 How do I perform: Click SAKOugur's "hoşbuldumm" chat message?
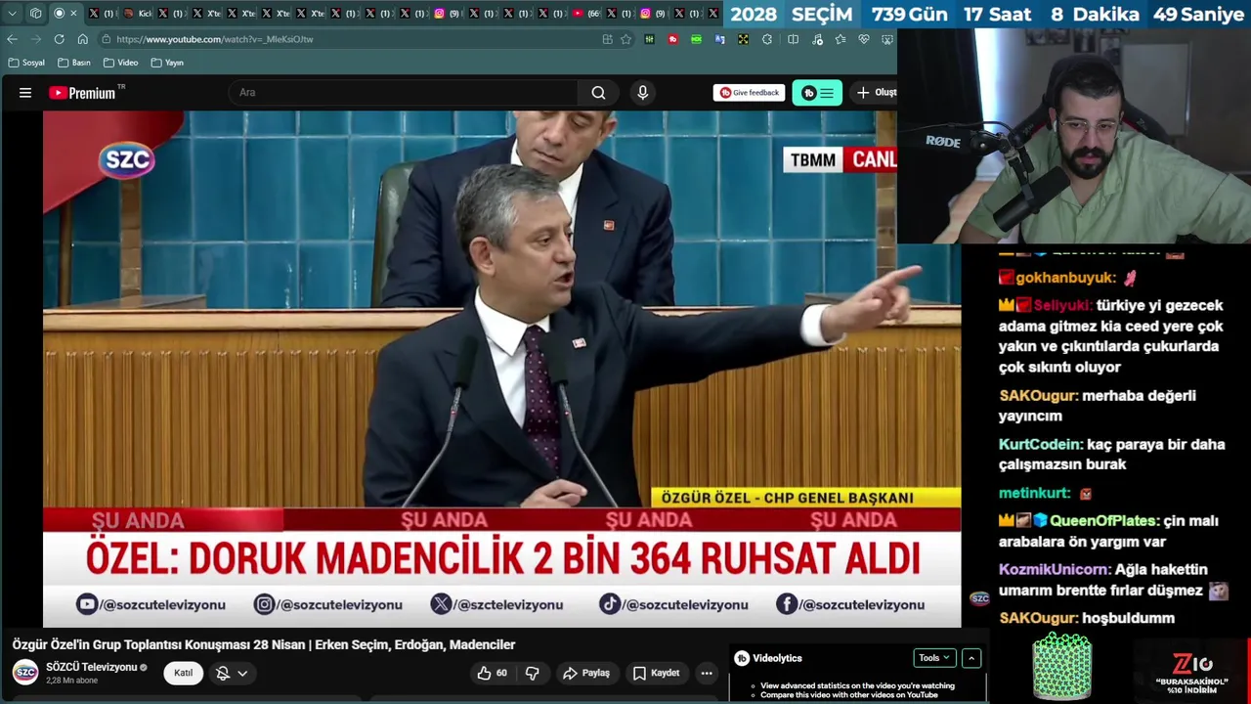(x=1129, y=618)
